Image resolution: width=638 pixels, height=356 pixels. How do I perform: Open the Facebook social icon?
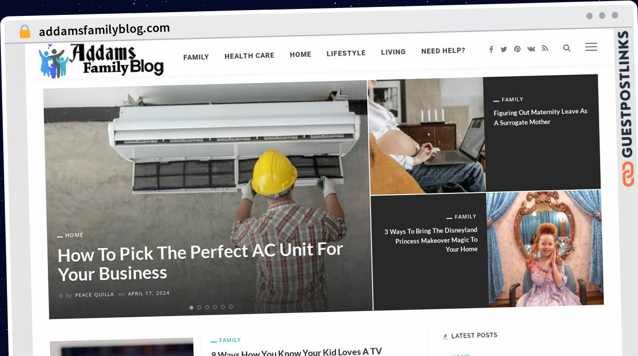(491, 49)
